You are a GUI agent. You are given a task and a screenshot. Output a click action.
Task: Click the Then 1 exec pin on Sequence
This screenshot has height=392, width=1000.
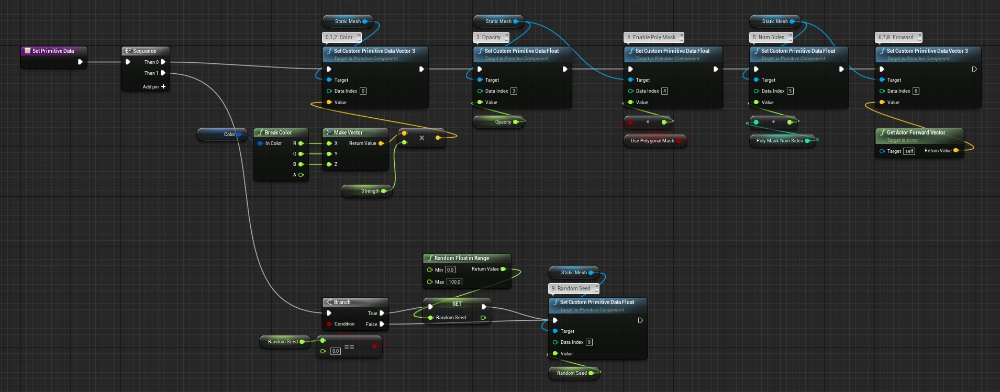pyautogui.click(x=163, y=73)
